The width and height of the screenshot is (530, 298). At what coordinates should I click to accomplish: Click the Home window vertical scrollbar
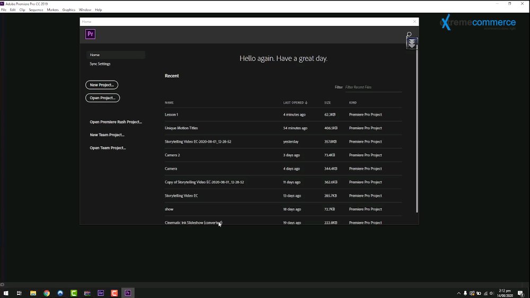point(417,128)
